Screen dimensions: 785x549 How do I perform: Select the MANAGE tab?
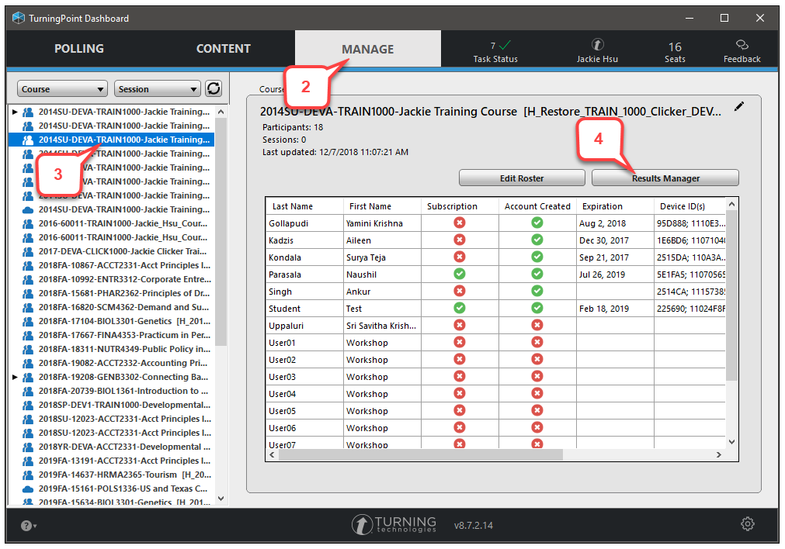pos(368,49)
